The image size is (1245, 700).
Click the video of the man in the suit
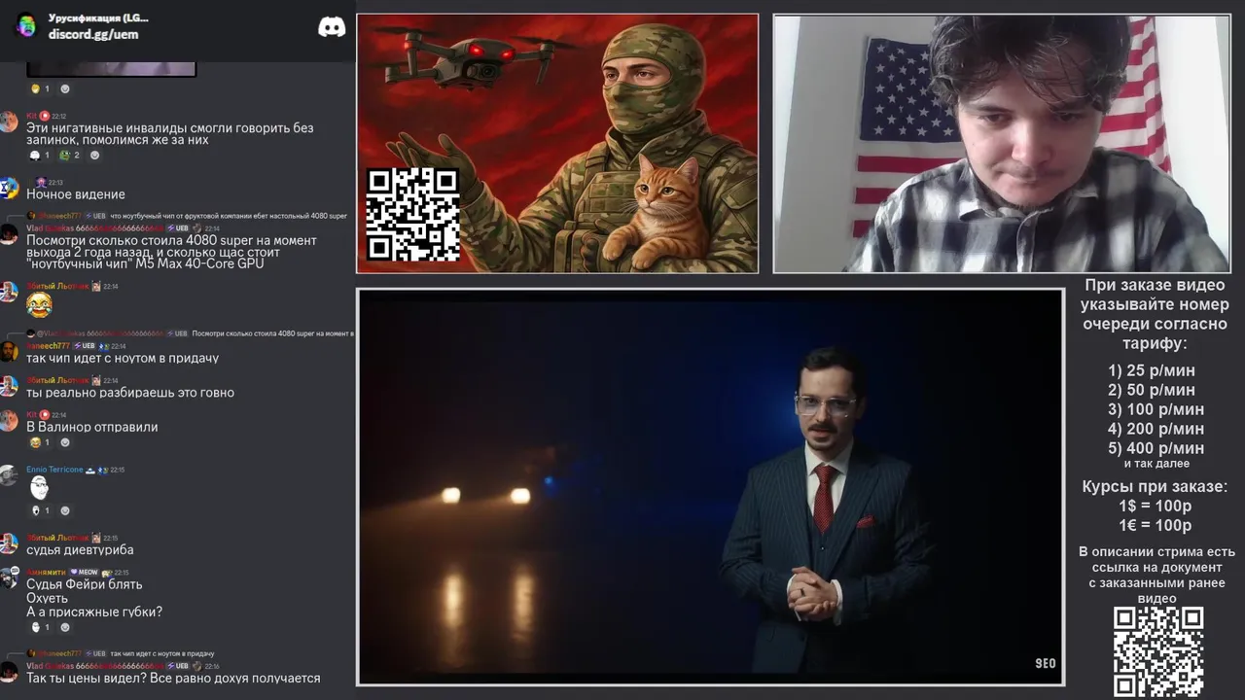710,486
